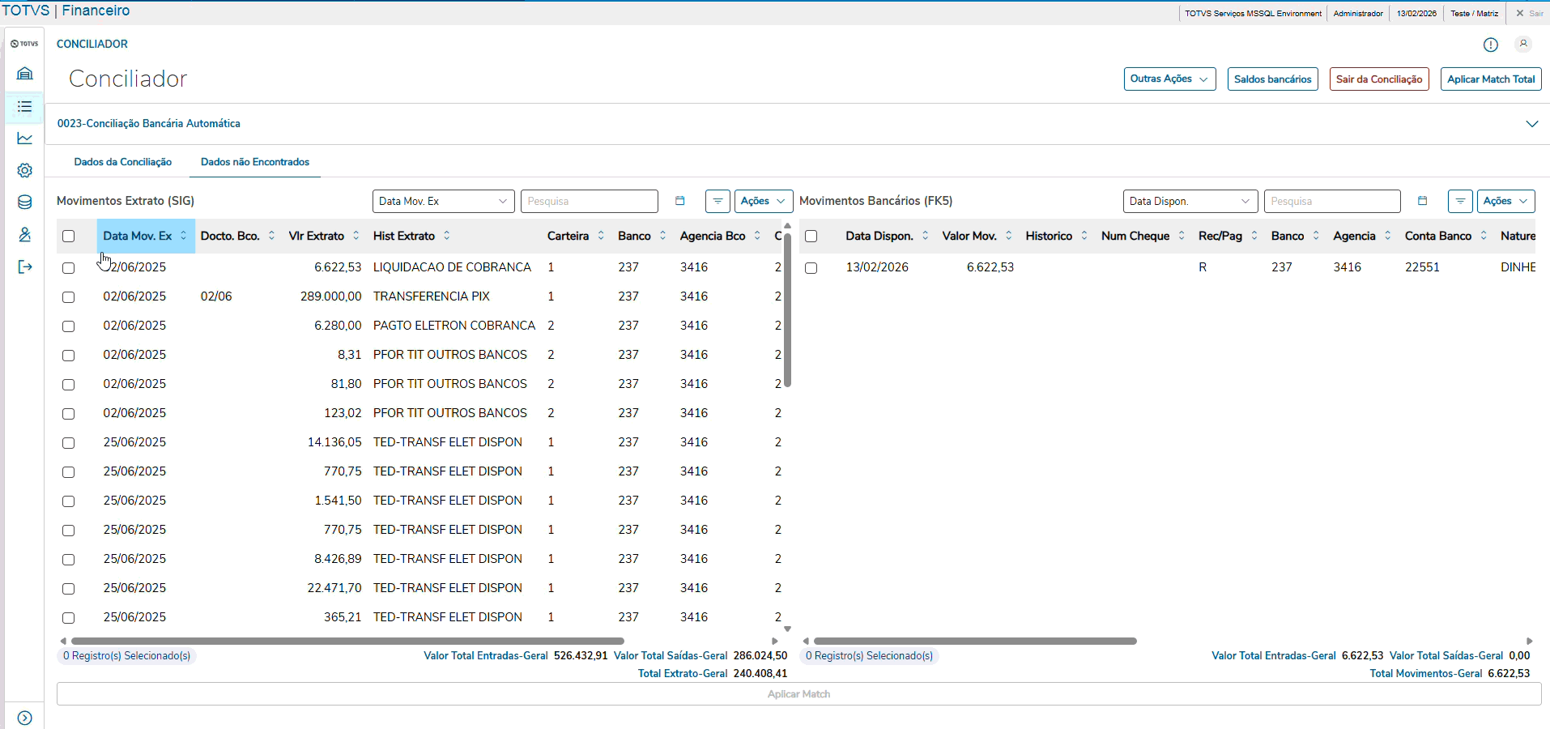The width and height of the screenshot is (1550, 729).
Task: Click the filter icon in Movimentos Bancários panel
Action: pyautogui.click(x=1460, y=201)
